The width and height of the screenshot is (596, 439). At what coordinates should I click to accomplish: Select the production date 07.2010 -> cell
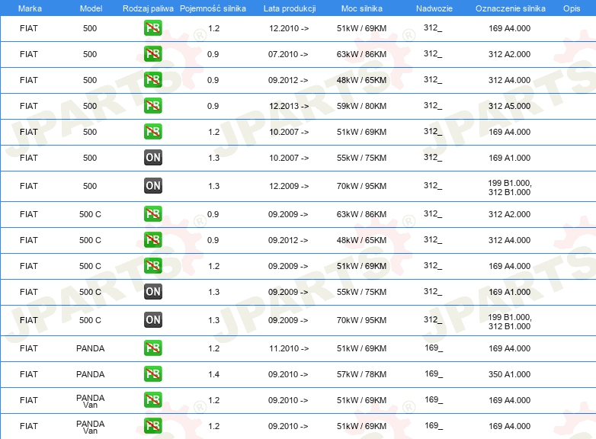(x=288, y=54)
